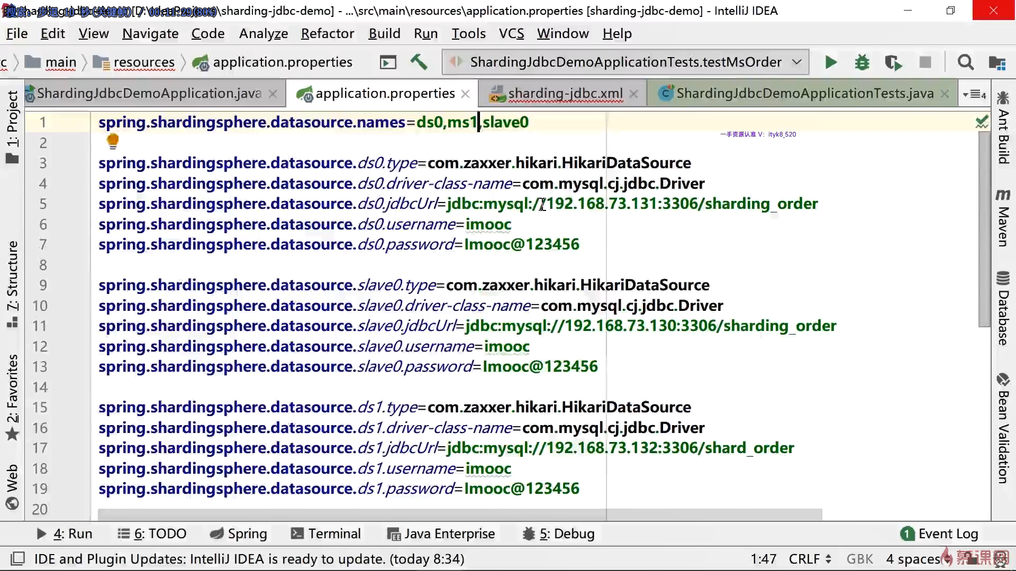Run the selected configuration with green play
Image resolution: width=1016 pixels, height=571 pixels.
[x=831, y=62]
